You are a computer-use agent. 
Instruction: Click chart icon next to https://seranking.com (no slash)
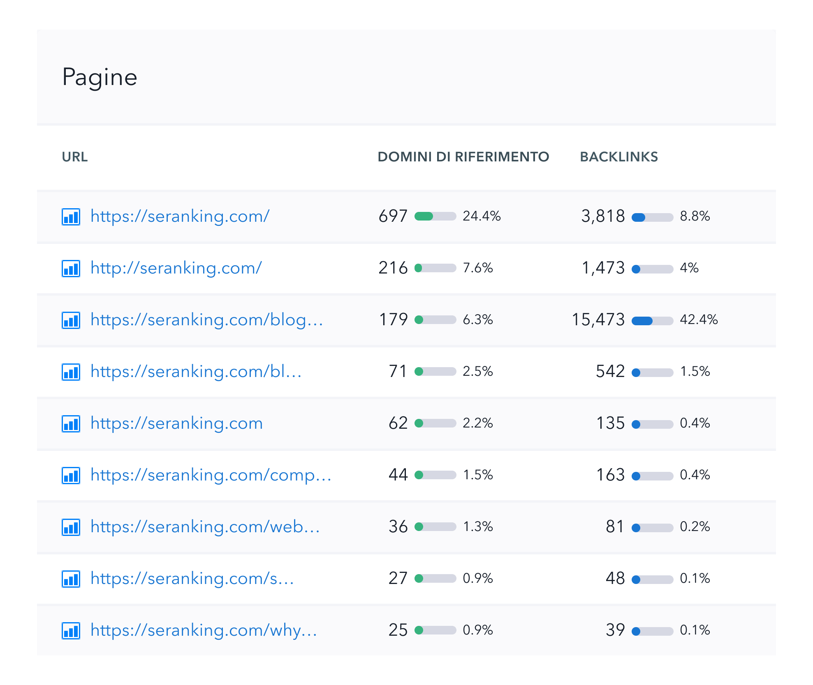71,423
